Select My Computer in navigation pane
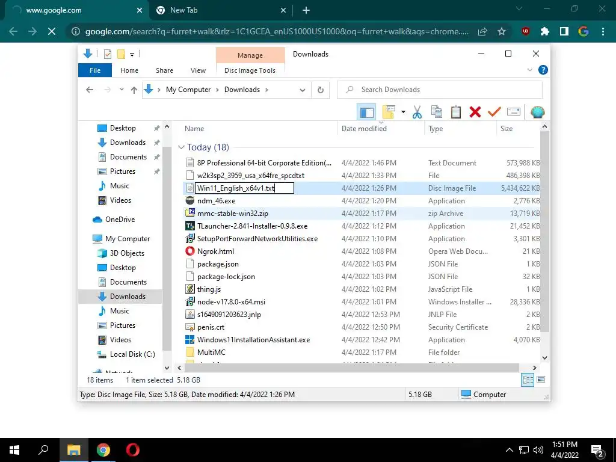This screenshot has height=462, width=616. pos(128,239)
